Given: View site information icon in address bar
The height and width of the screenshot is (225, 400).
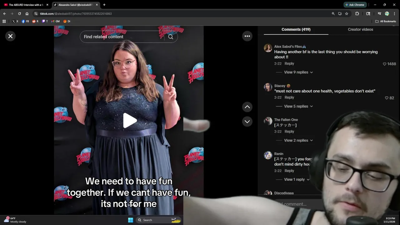Looking at the screenshot, I should (x=36, y=14).
